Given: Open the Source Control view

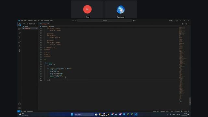Looking at the screenshot, I should click(x=19, y=37).
